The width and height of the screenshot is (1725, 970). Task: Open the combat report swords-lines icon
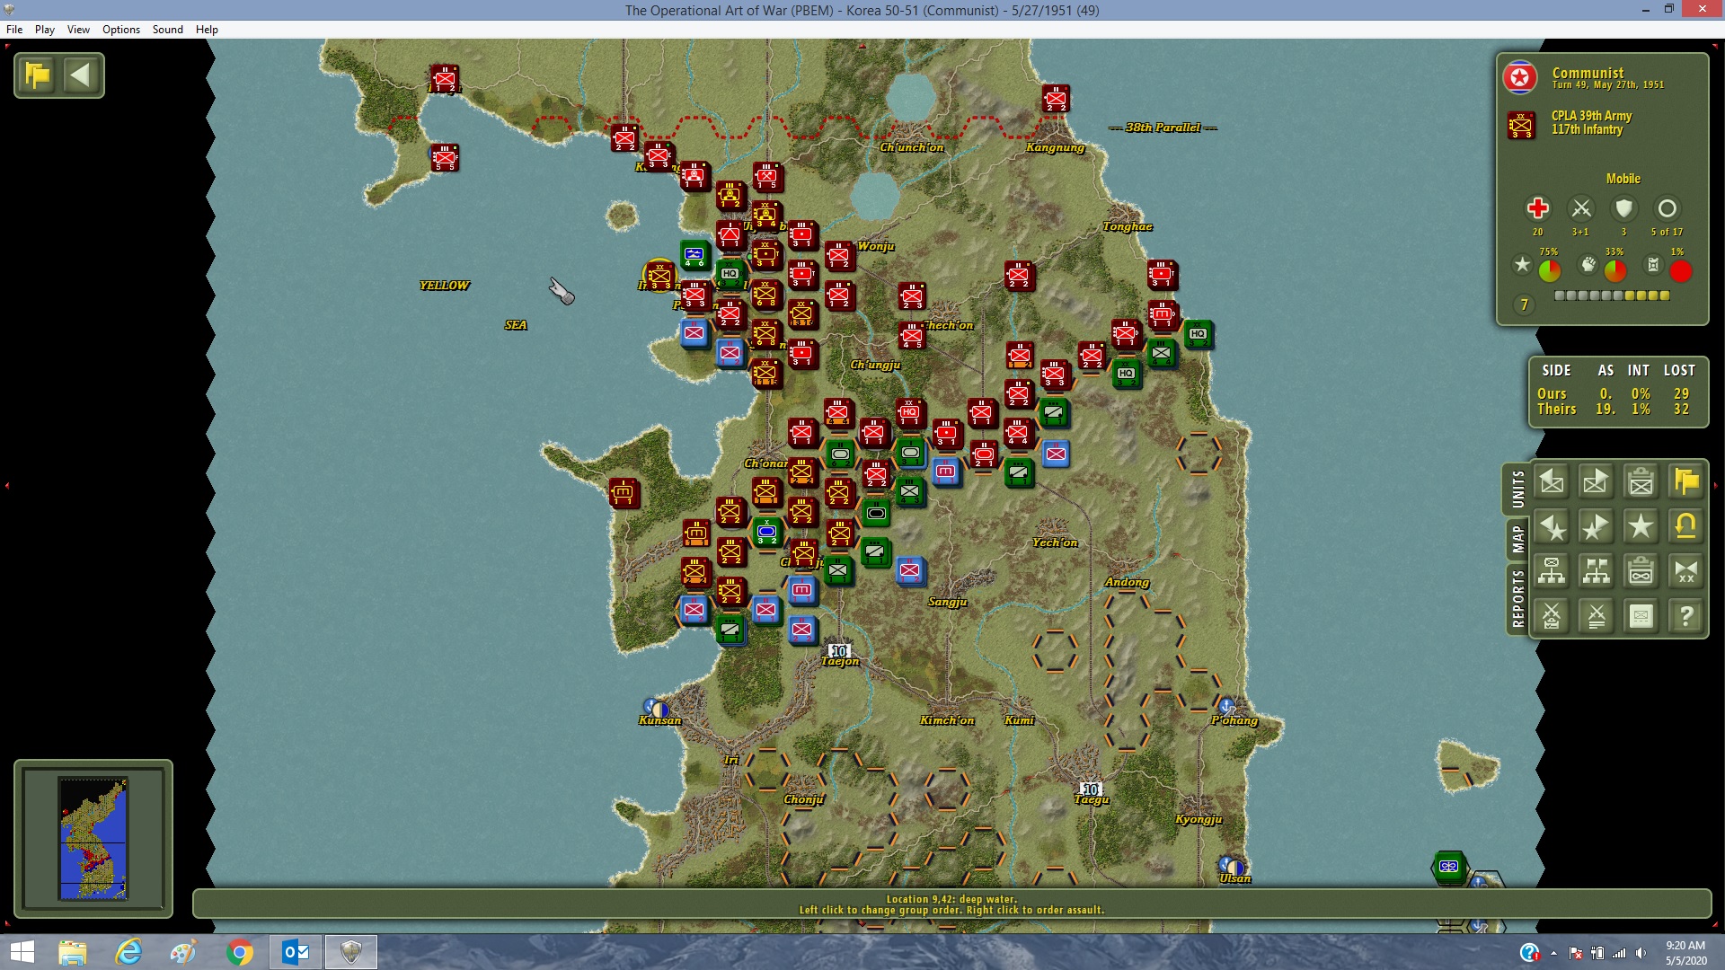coord(1597,616)
